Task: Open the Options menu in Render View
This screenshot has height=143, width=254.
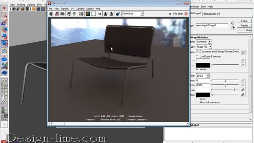Action: coord(80,9)
